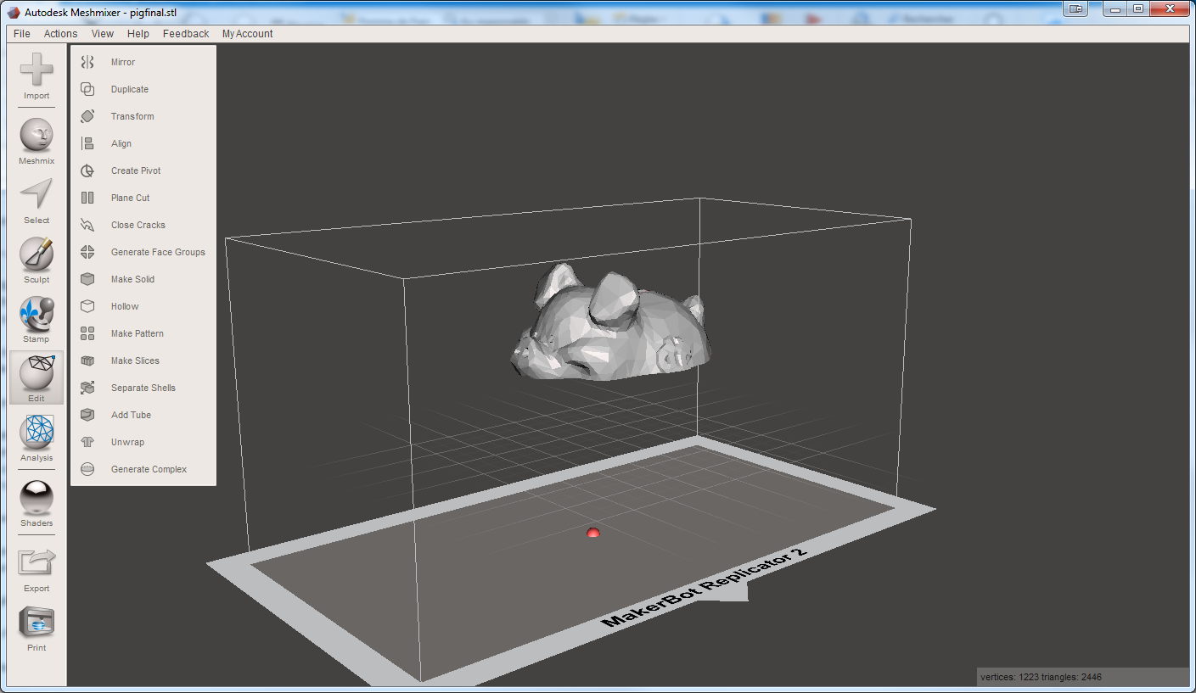This screenshot has height=693, width=1196.
Task: Click the Make Pattern grid icon
Action: 87,333
